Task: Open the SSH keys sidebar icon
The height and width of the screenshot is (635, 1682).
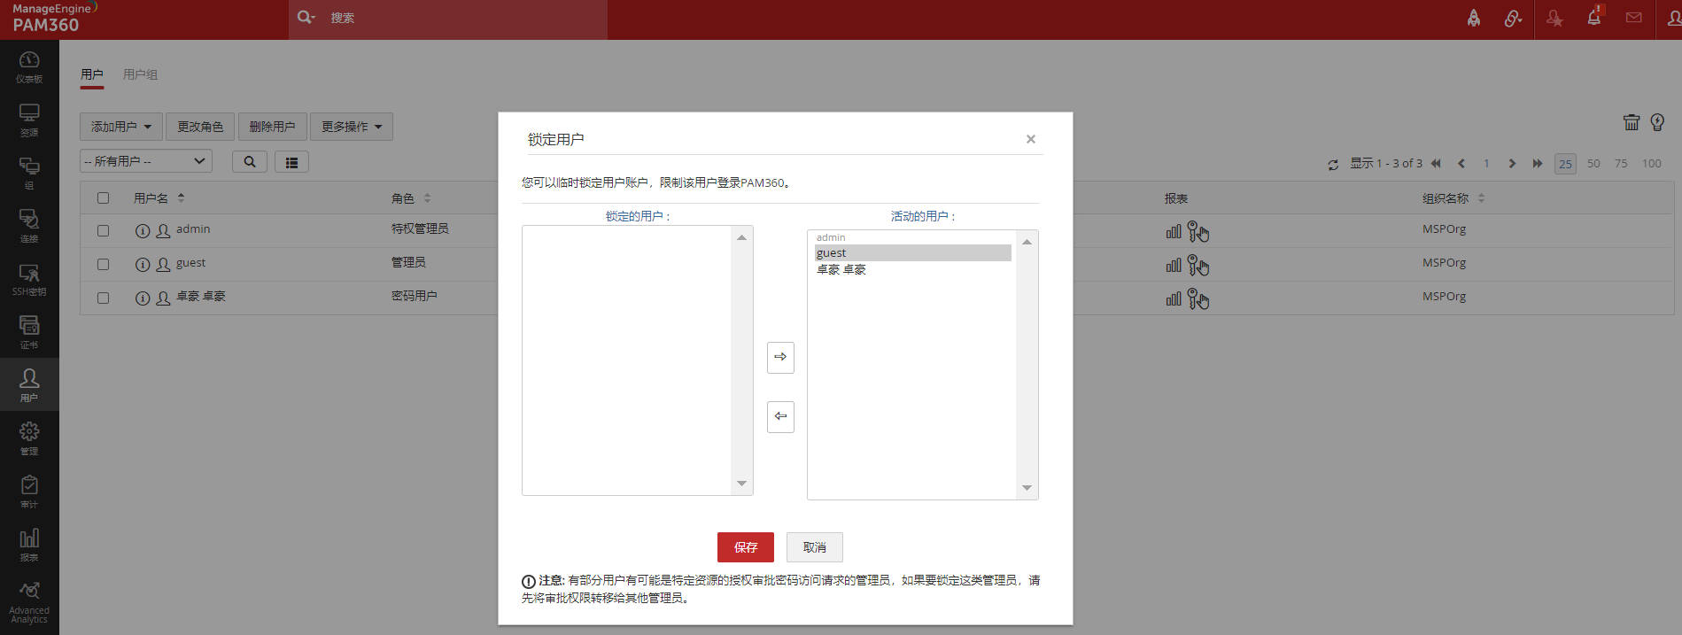Action: coord(29,279)
